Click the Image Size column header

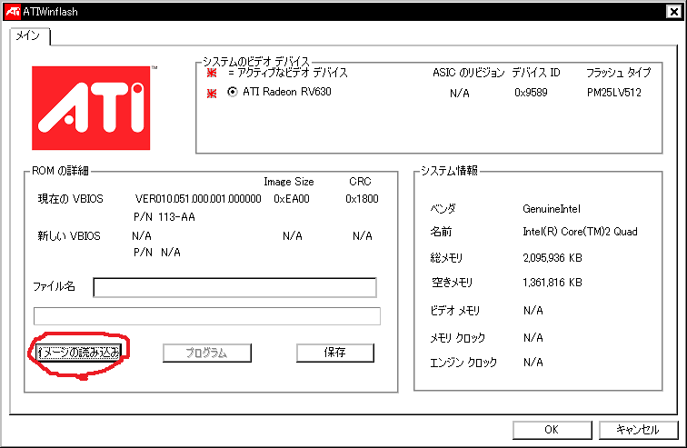click(x=289, y=182)
